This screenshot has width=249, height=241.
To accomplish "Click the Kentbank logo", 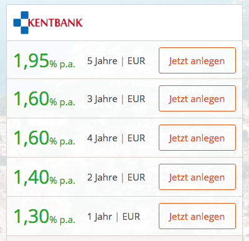I will point(48,22).
